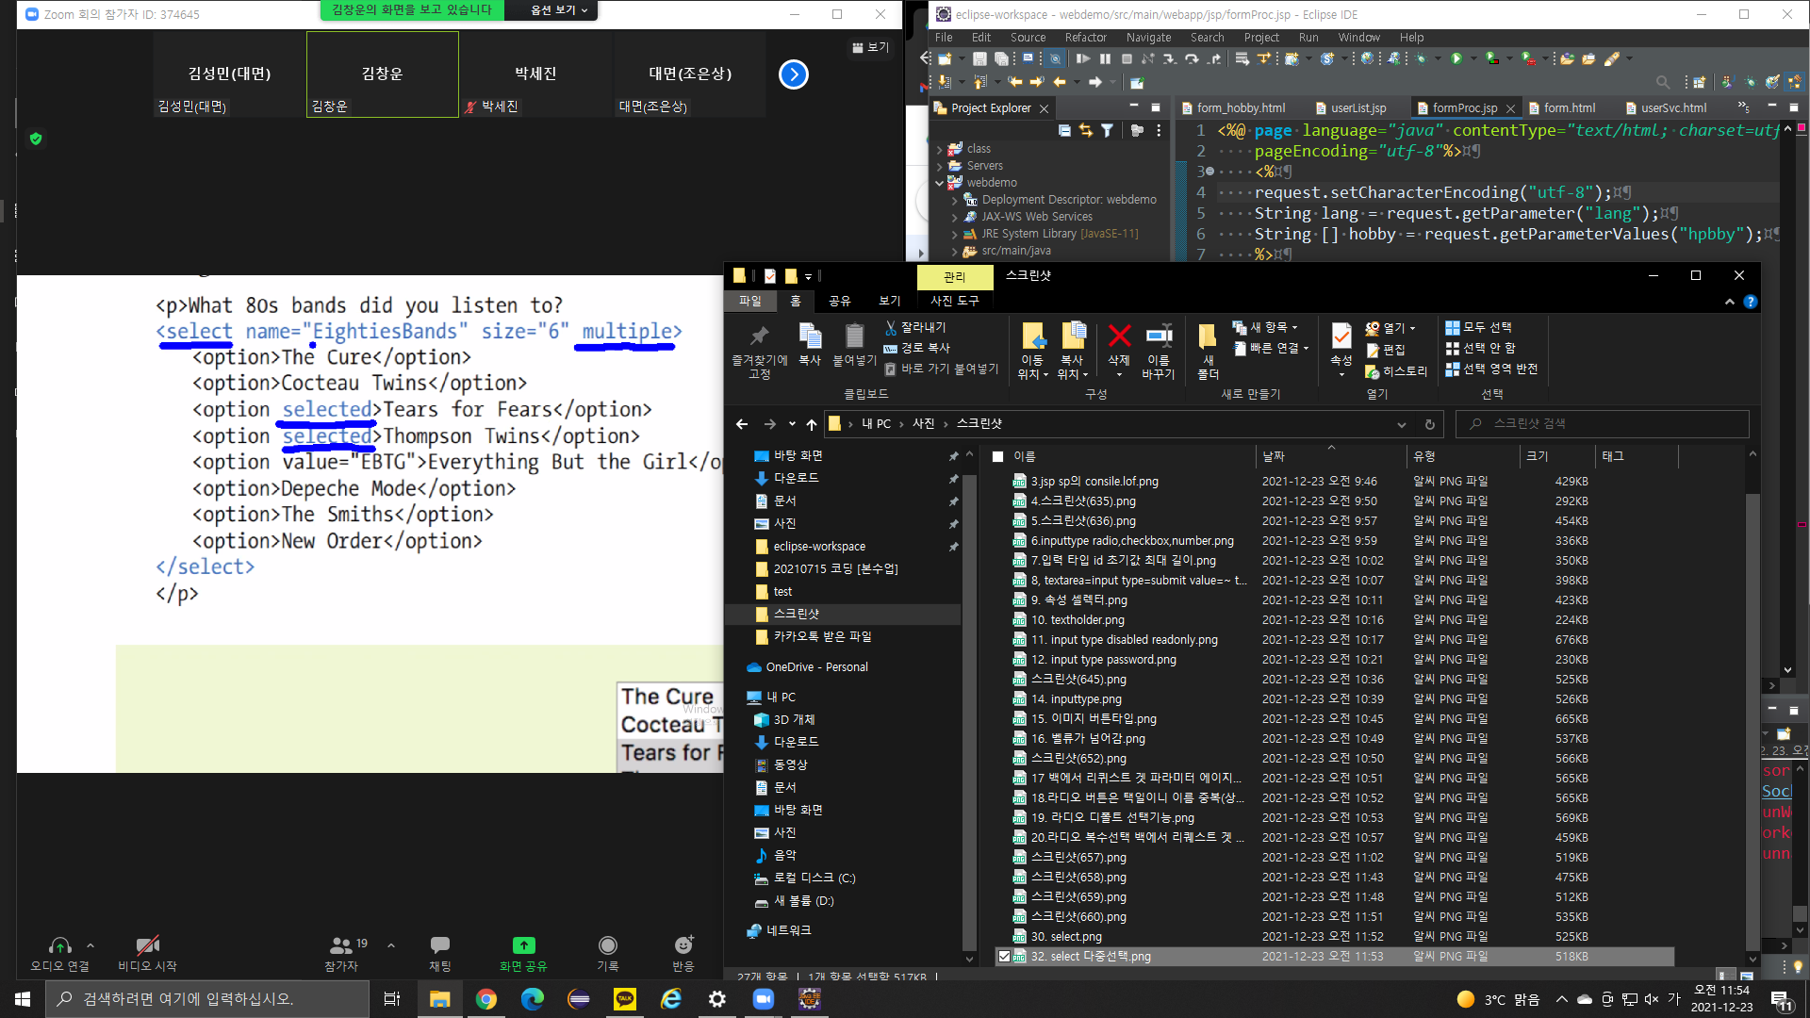Image resolution: width=1810 pixels, height=1018 pixels.
Task: Click KakaoTalk icon in taskbar
Action: (625, 999)
